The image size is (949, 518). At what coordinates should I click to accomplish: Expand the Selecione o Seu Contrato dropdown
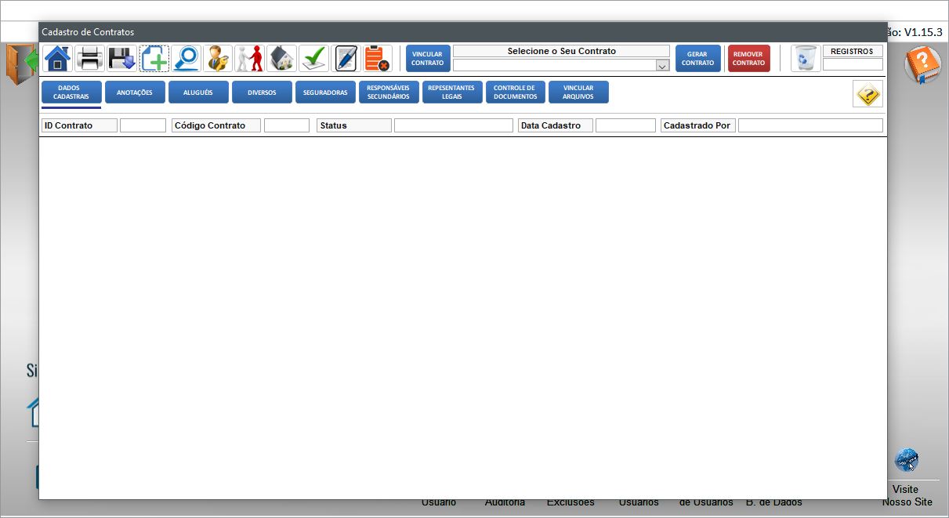(x=662, y=66)
